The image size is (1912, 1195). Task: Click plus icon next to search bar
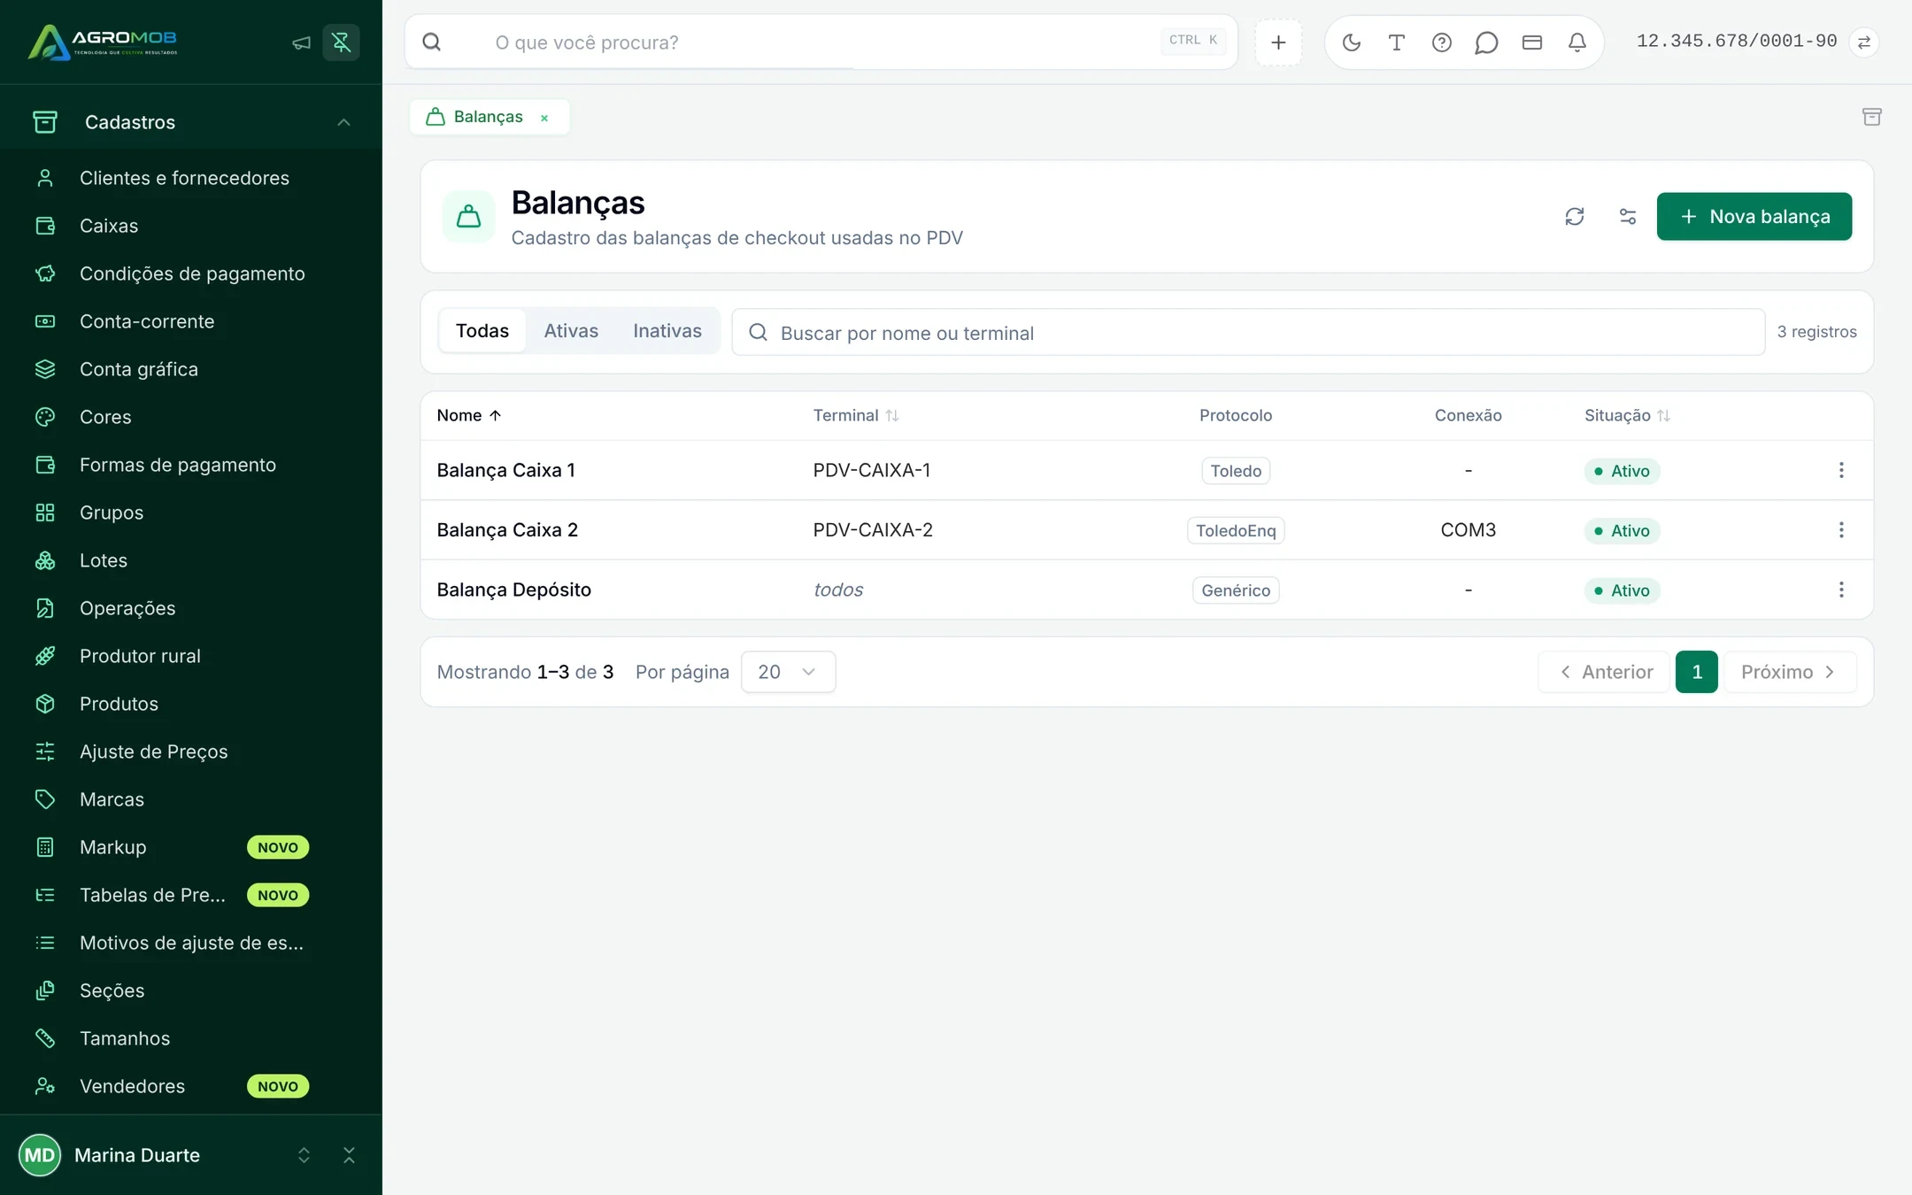coord(1278,42)
